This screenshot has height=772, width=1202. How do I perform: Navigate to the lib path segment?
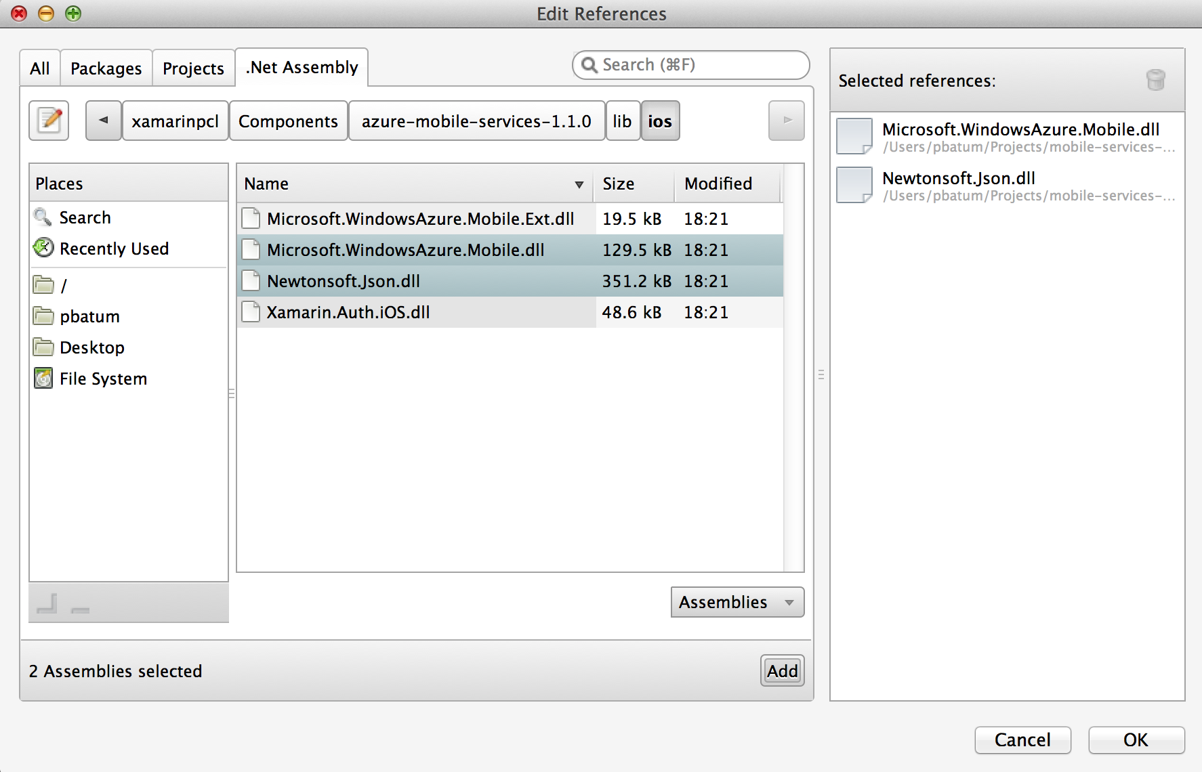pos(623,121)
